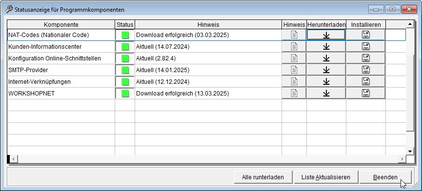The width and height of the screenshot is (422, 191).
Task: Click green status indicator of SMTP-Provider
Action: tap(125, 70)
